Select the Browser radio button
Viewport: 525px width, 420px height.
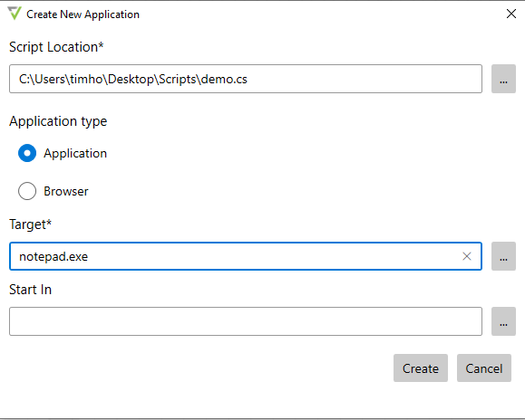27,191
